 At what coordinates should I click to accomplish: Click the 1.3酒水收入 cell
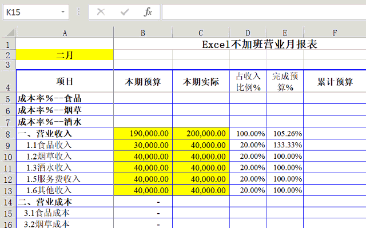pyautogui.click(x=65, y=167)
